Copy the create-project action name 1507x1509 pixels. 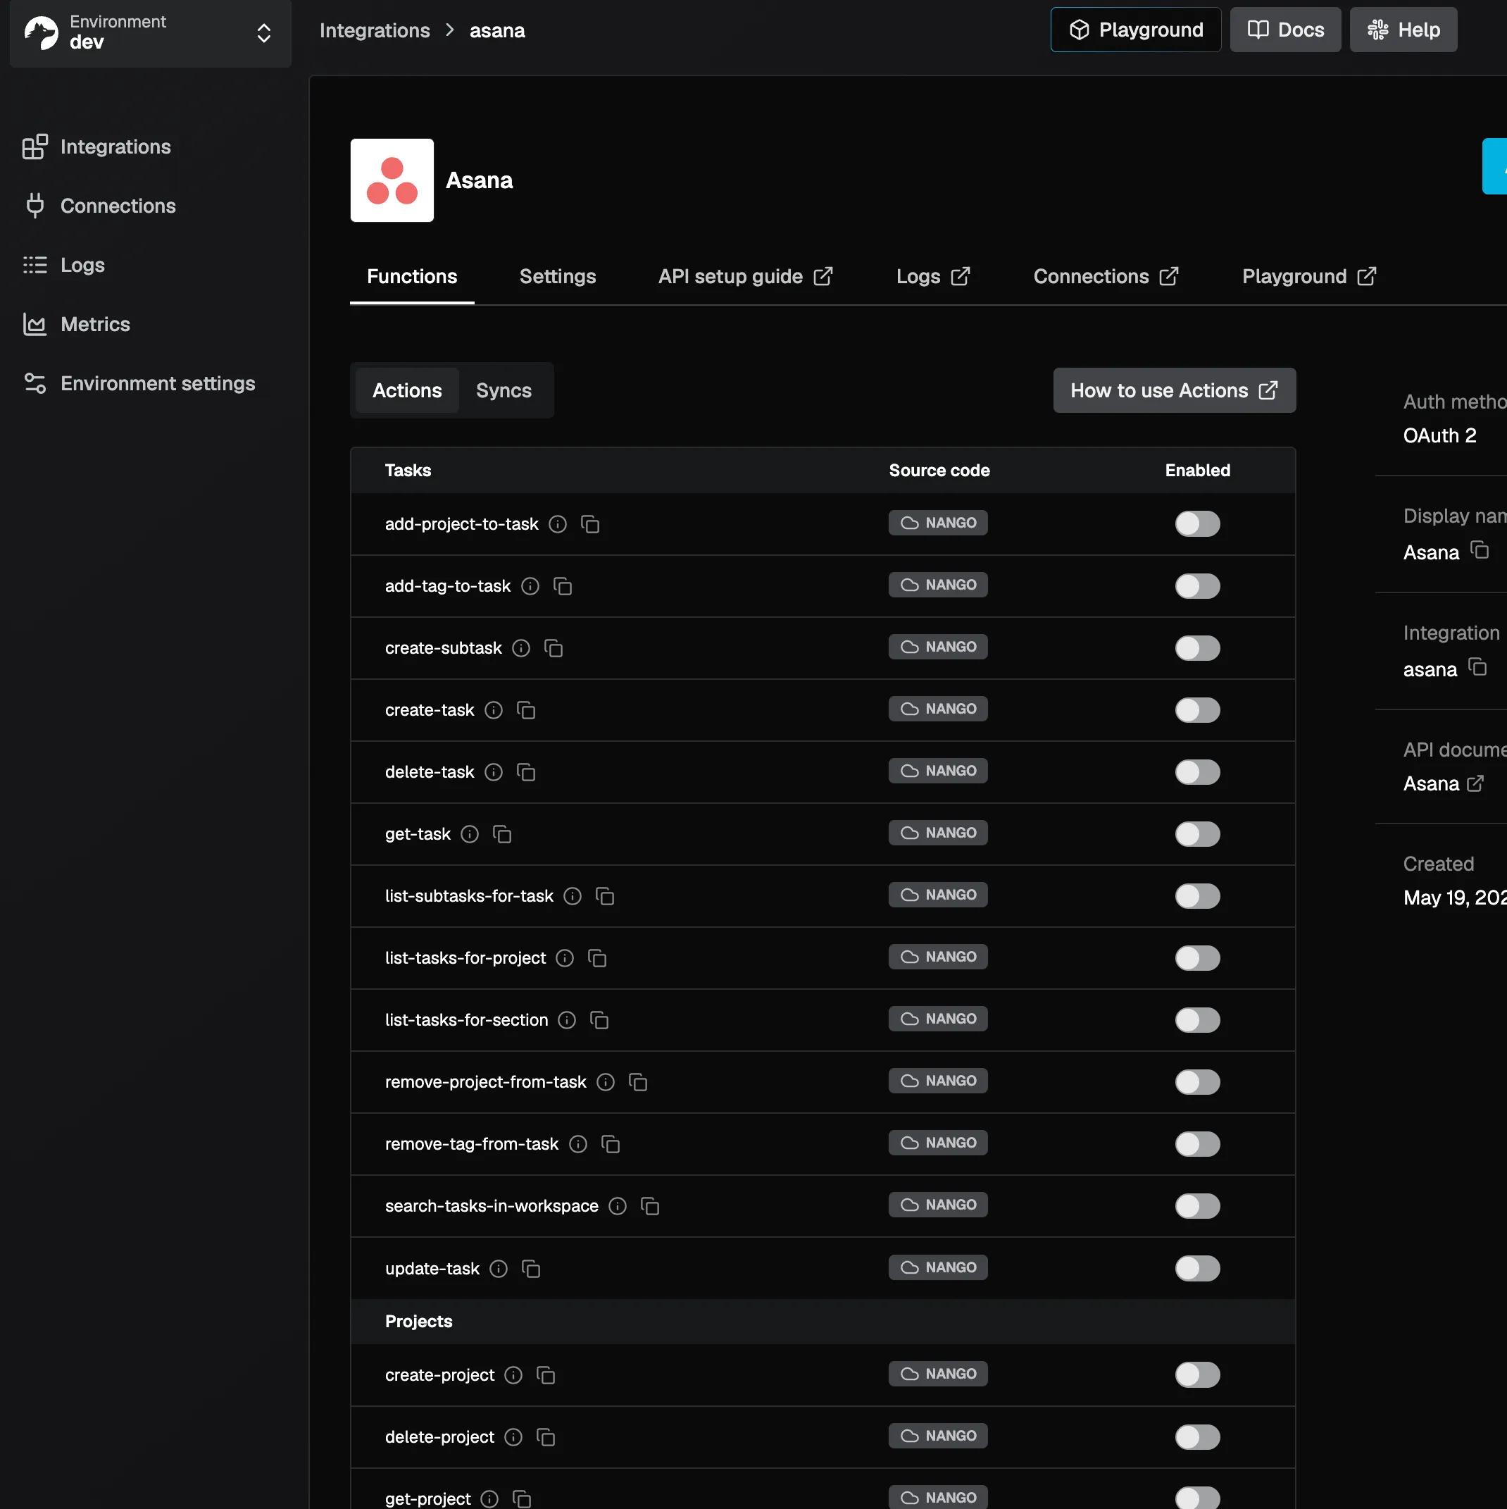546,1374
